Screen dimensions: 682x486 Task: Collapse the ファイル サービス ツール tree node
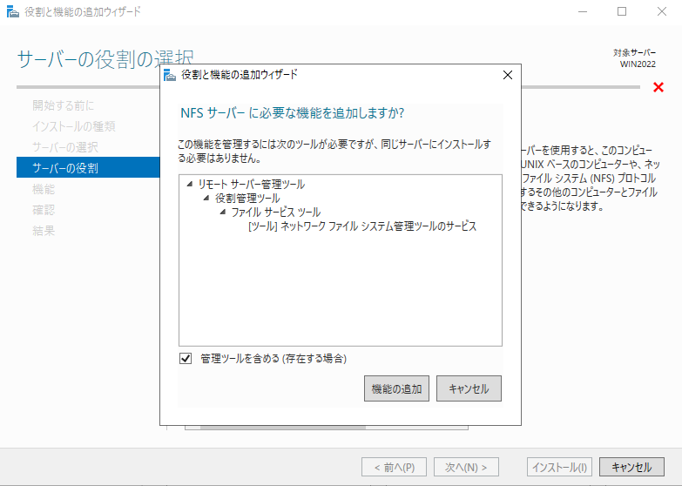click(x=223, y=213)
